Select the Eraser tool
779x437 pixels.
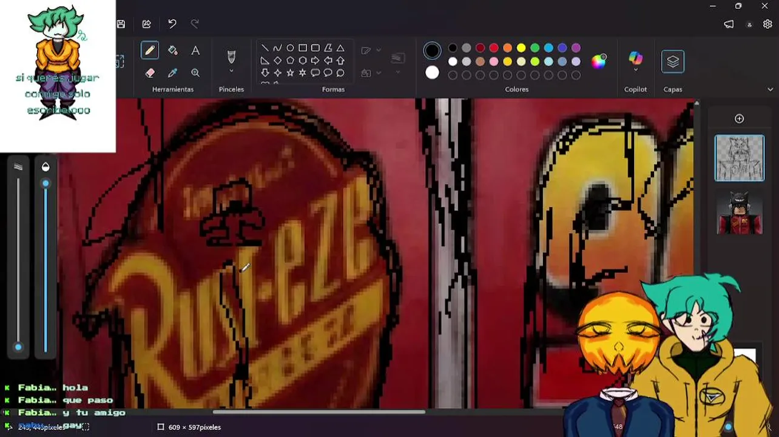click(x=150, y=73)
